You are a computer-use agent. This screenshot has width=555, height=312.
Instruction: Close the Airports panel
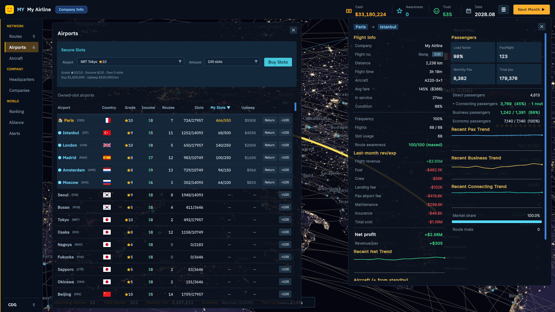point(293,30)
